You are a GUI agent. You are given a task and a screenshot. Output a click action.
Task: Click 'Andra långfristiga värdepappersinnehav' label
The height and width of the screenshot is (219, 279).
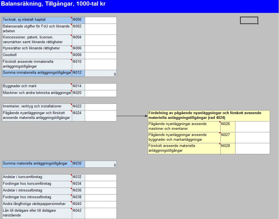click(x=37, y=205)
